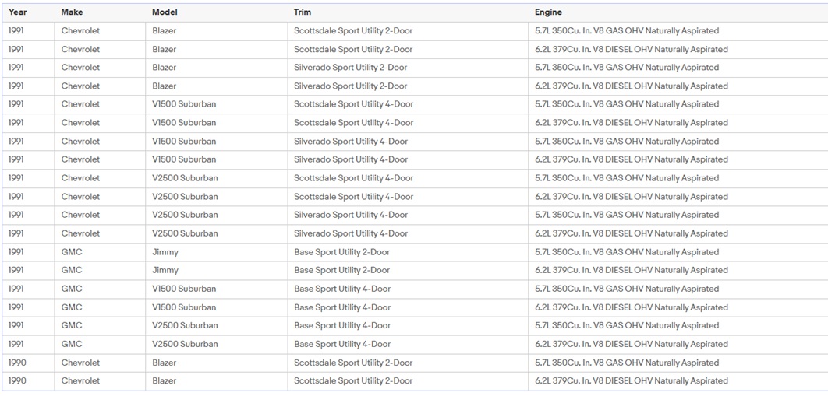Click the Make column header

(72, 12)
